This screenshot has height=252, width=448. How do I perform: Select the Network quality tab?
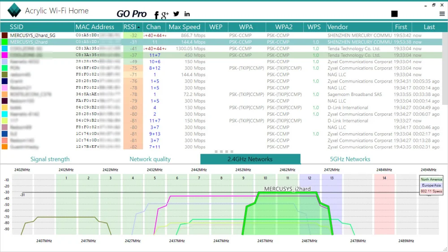pos(150,159)
